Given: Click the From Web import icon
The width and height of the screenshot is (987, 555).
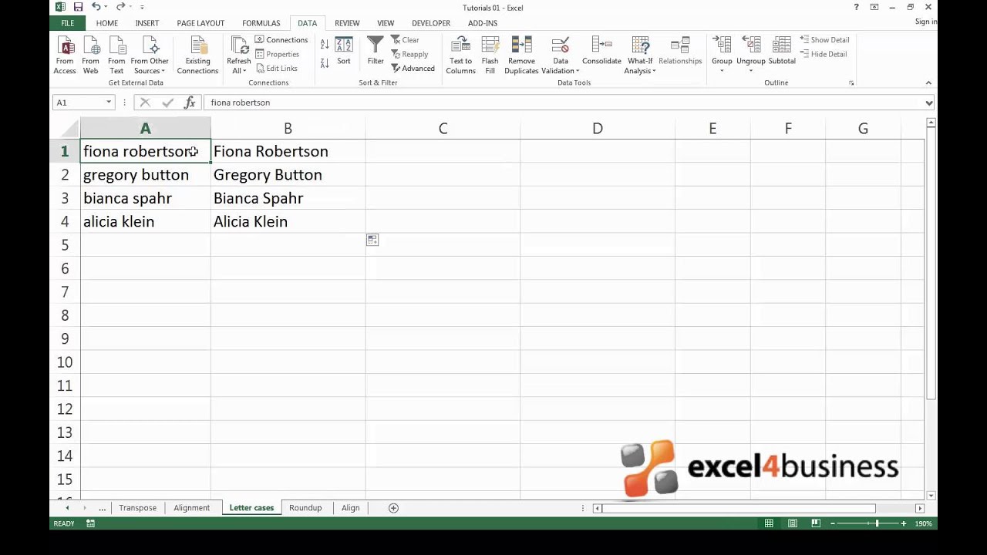Looking at the screenshot, I should pyautogui.click(x=90, y=55).
